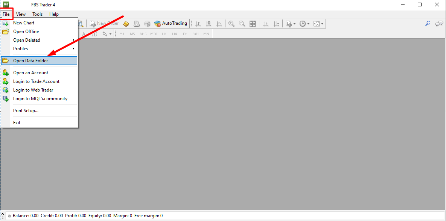Open the virtual hosting cloud icon
Image resolution: width=446 pixels, height=221 pixels.
pos(137,24)
